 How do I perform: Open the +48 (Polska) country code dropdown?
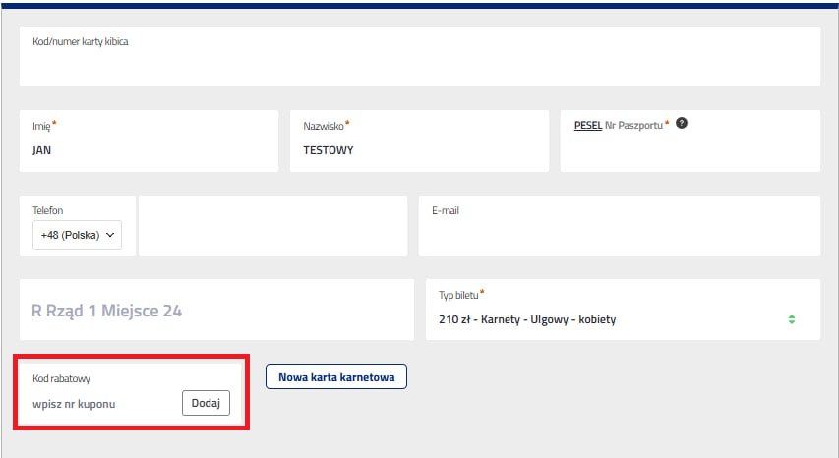pos(77,235)
